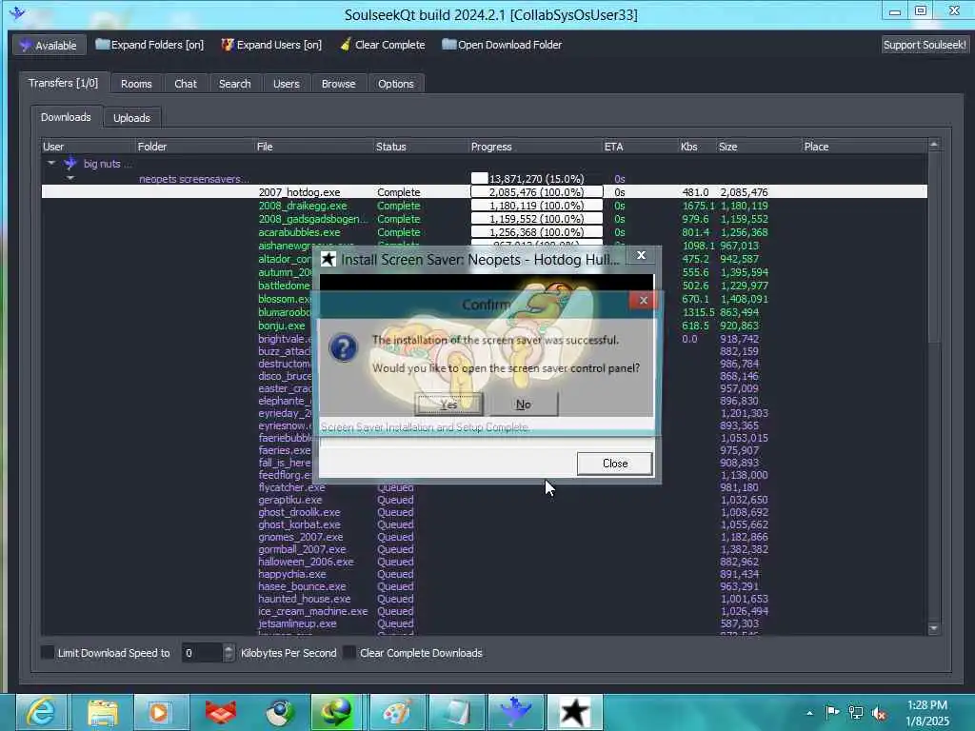Switch to the Rooms tab
Screen dimensions: 975x731
pyautogui.click(x=136, y=84)
